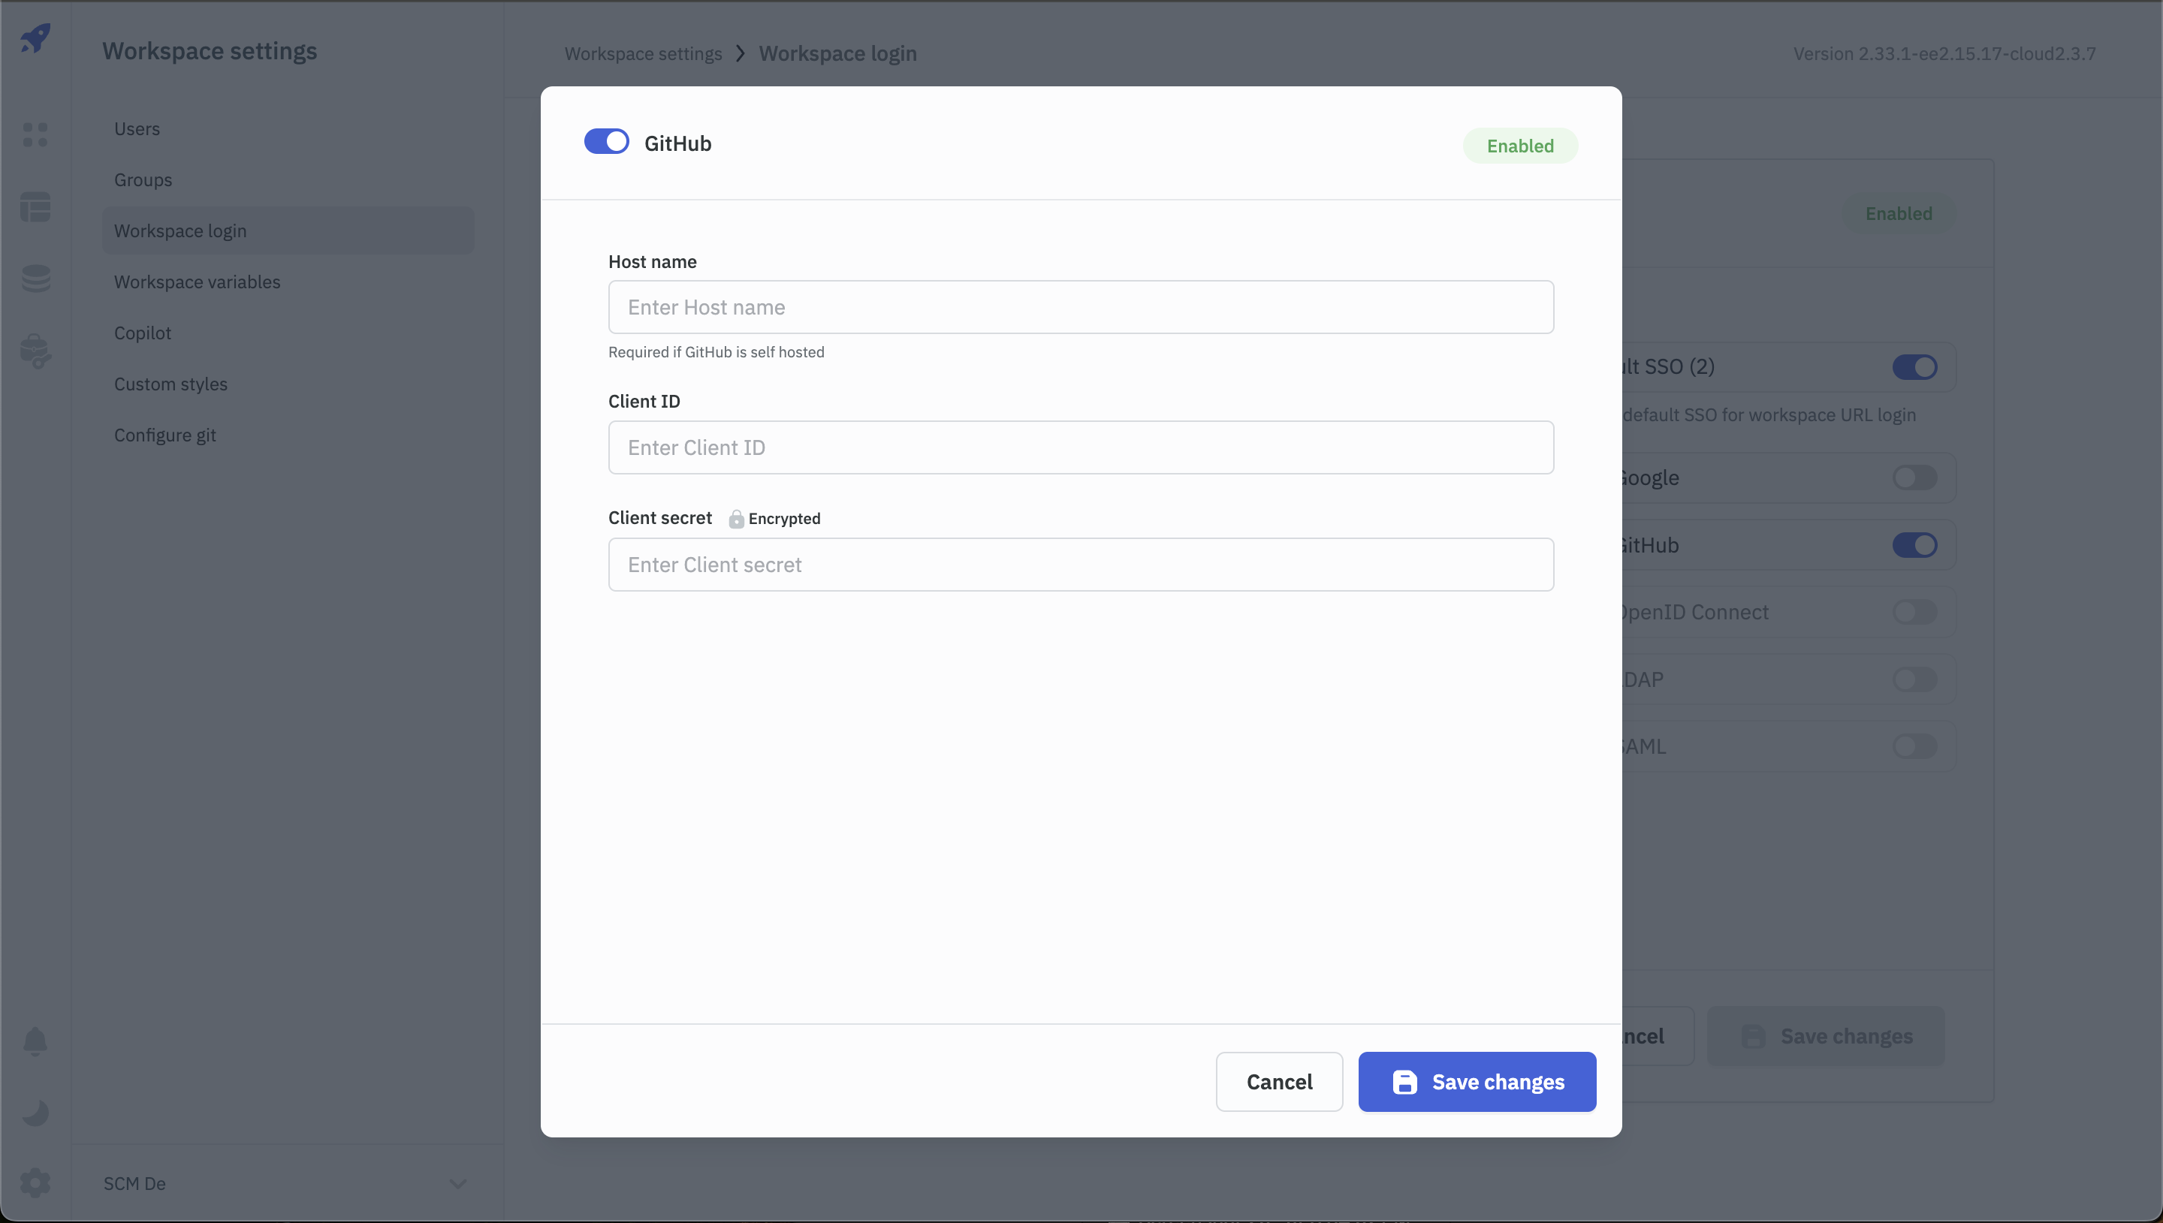Switch to dark mode moon icon
The width and height of the screenshot is (2163, 1223).
(x=35, y=1113)
